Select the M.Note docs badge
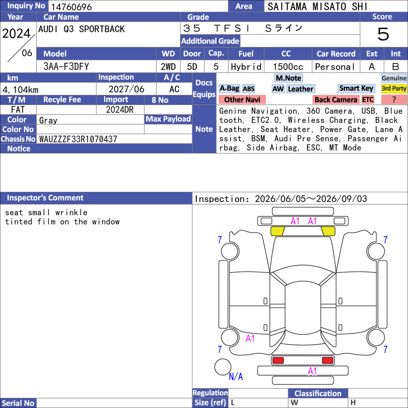The height and width of the screenshot is (408, 408). coord(289,78)
